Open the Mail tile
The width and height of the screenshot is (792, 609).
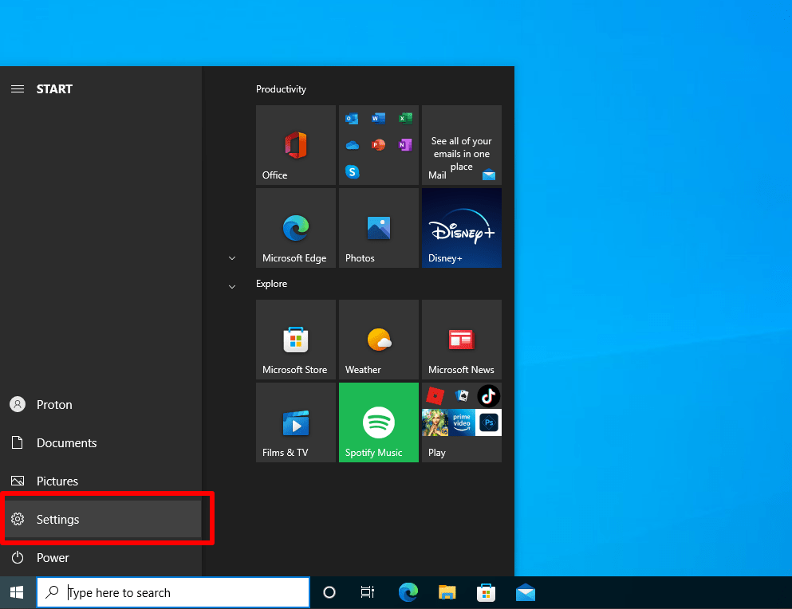point(462,144)
